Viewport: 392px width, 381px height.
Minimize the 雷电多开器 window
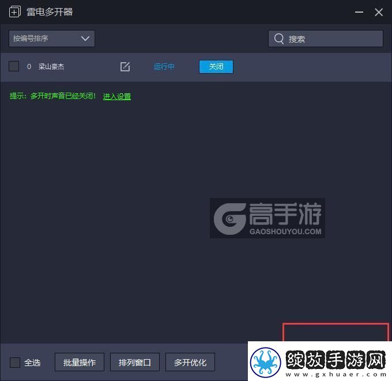pos(359,12)
